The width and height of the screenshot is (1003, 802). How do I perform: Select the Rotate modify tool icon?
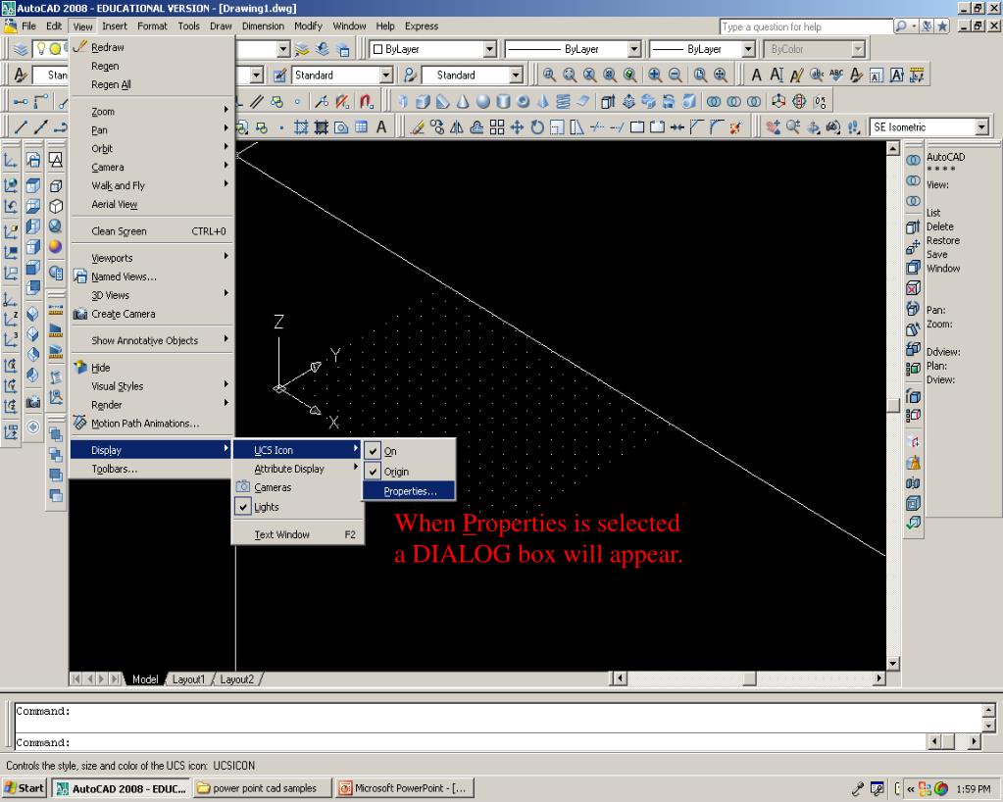(537, 127)
